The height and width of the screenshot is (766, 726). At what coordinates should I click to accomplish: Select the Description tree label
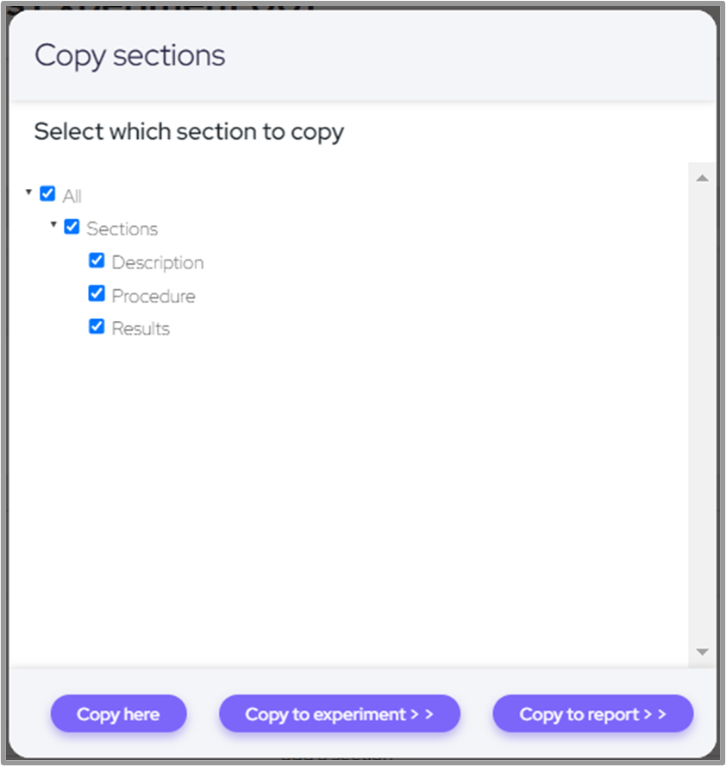158,262
